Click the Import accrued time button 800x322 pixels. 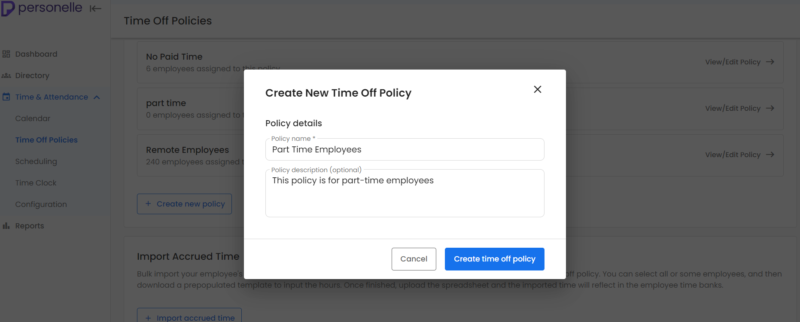point(189,317)
